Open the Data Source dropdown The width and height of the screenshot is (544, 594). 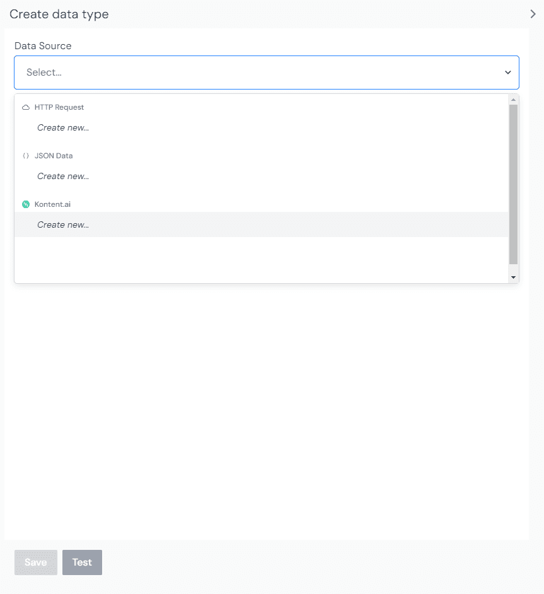point(266,72)
